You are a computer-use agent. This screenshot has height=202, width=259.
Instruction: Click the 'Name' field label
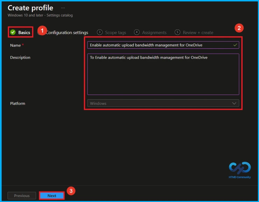[x=15, y=45]
